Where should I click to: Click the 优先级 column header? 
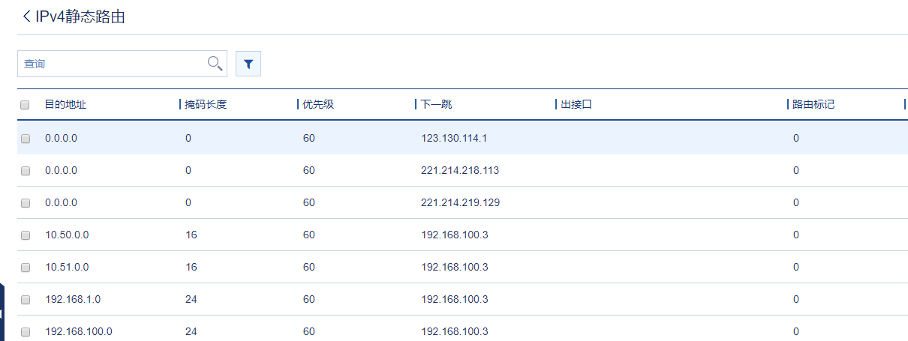pyautogui.click(x=318, y=105)
